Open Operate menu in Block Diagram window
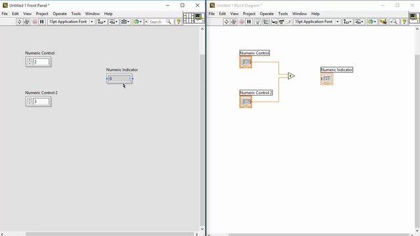This screenshot has width=420, height=236. 267,14
